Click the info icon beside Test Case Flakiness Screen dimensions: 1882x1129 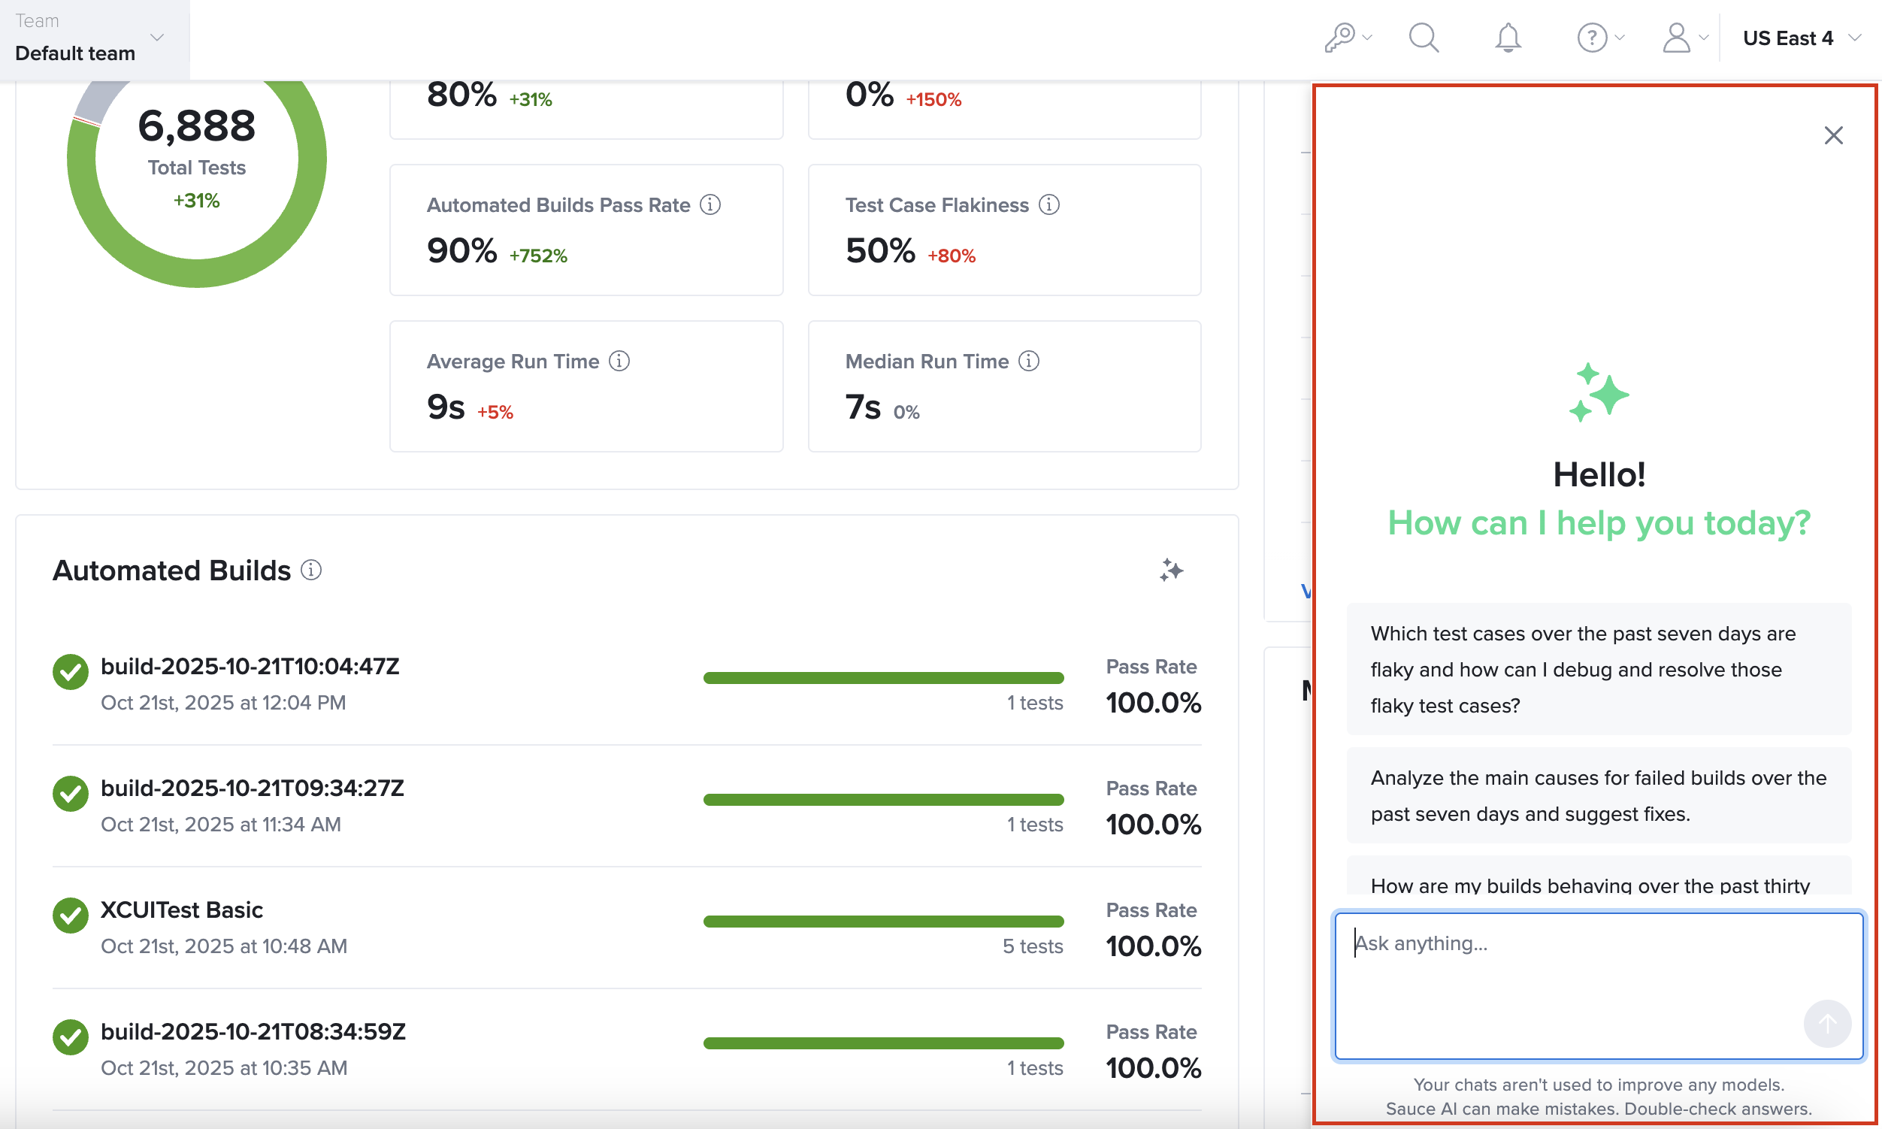[1050, 204]
